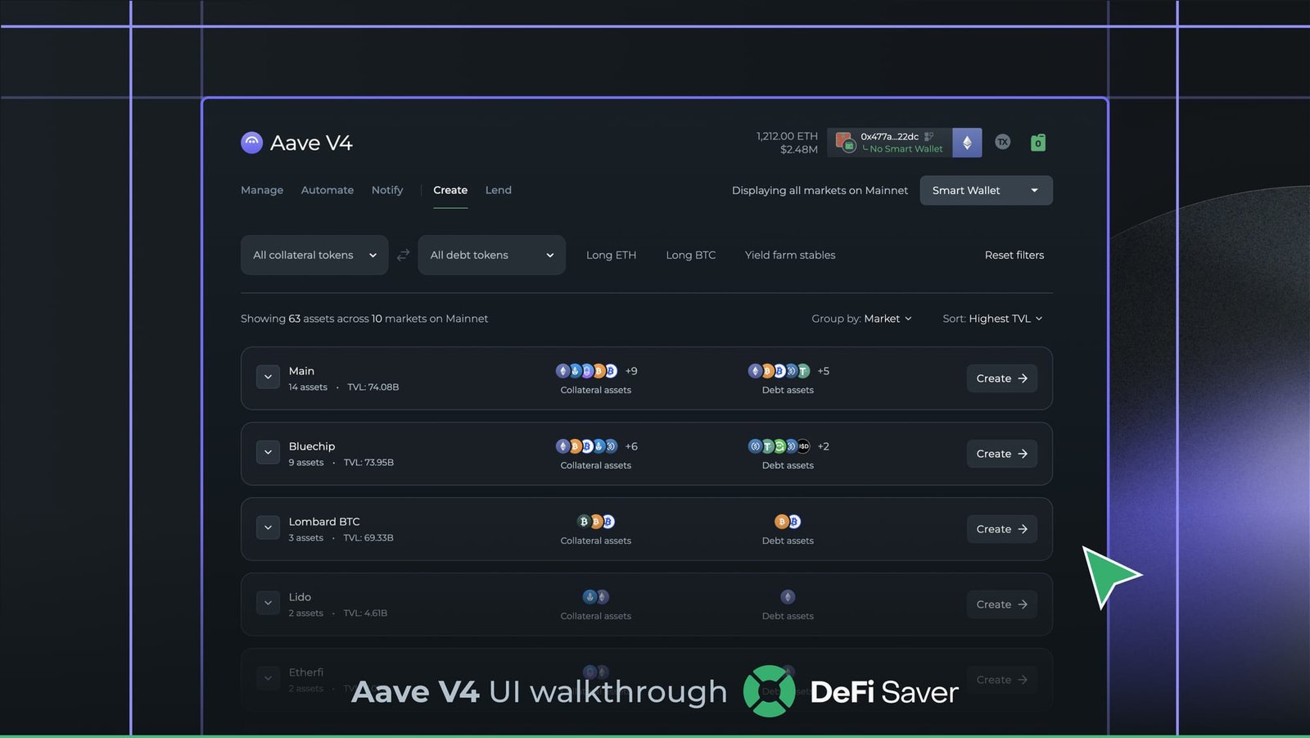This screenshot has width=1310, height=738.
Task: Toggle the Long BTC quick filter
Action: tap(690, 255)
